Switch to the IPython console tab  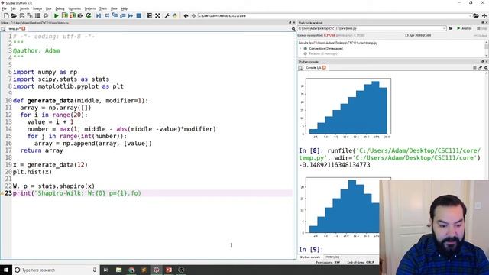310,257
